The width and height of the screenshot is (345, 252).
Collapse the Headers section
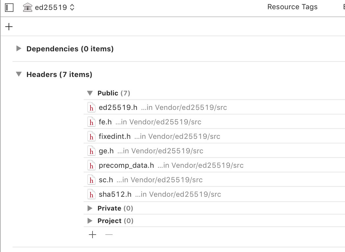coord(18,74)
